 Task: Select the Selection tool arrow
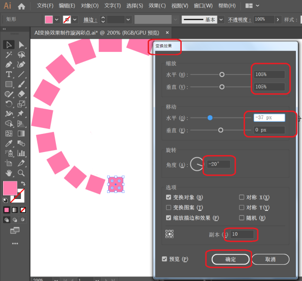9,45
